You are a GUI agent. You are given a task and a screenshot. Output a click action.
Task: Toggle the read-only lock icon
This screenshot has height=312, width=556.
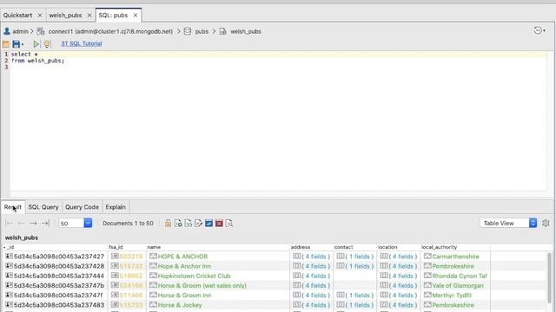pyautogui.click(x=168, y=224)
